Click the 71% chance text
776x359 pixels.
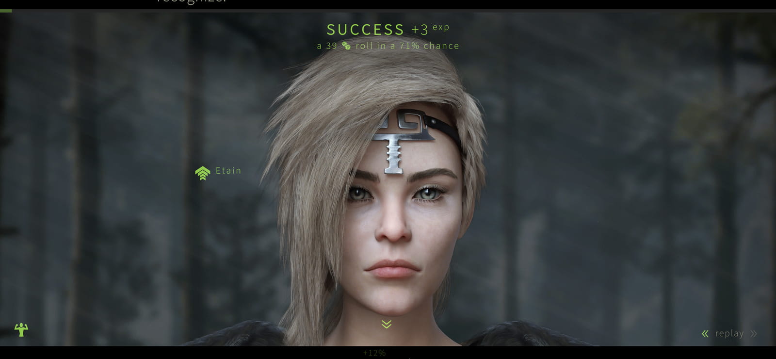pyautogui.click(x=429, y=46)
